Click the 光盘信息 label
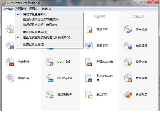 141,46
